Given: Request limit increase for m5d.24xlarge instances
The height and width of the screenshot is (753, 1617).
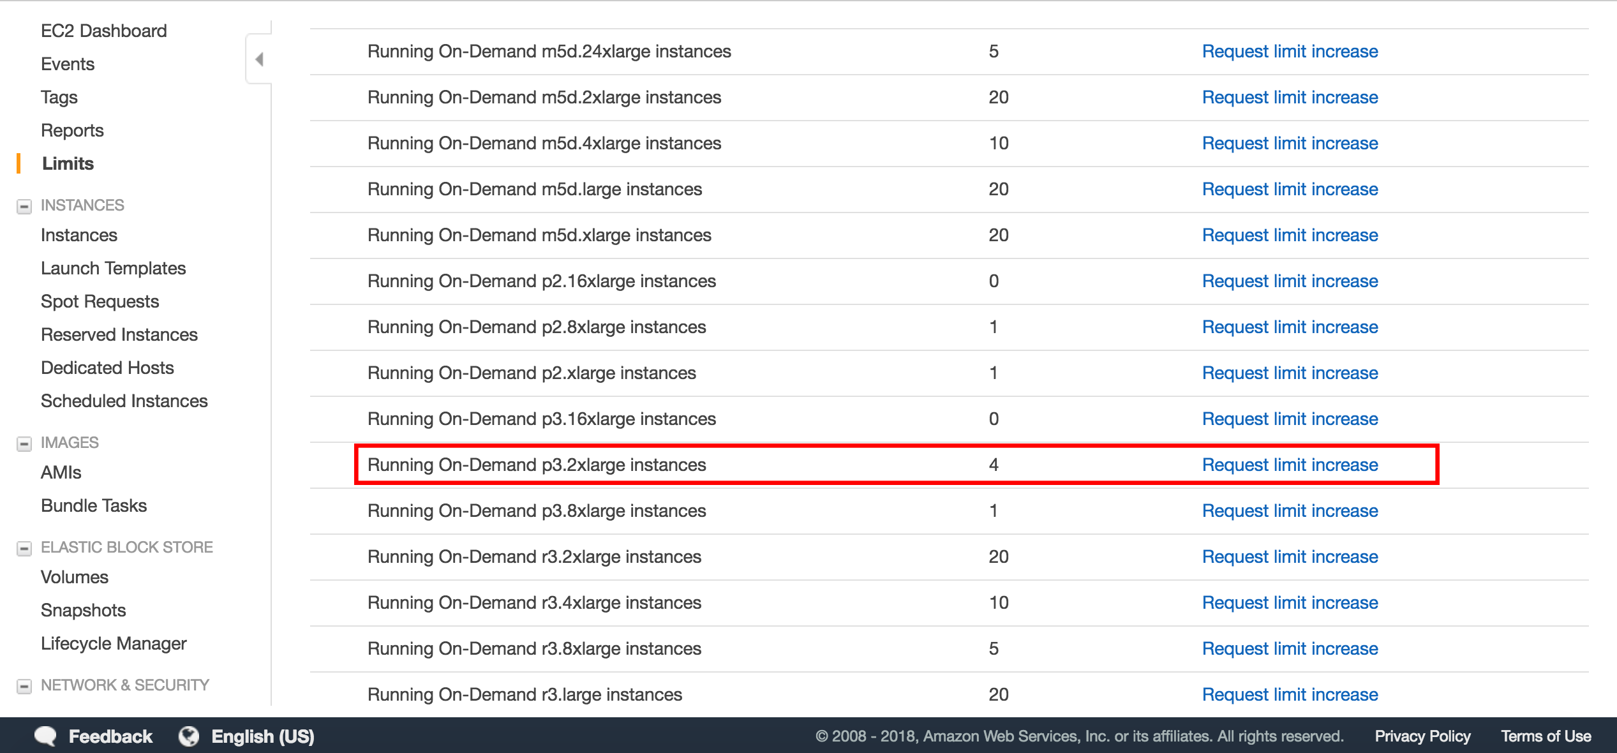Looking at the screenshot, I should pyautogui.click(x=1289, y=51).
